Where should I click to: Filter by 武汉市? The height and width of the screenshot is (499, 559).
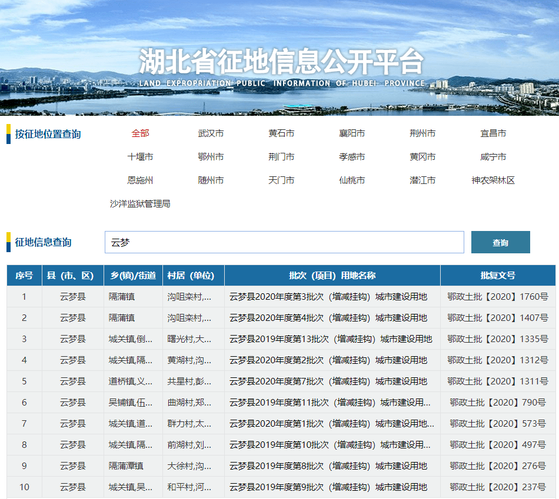(x=211, y=133)
